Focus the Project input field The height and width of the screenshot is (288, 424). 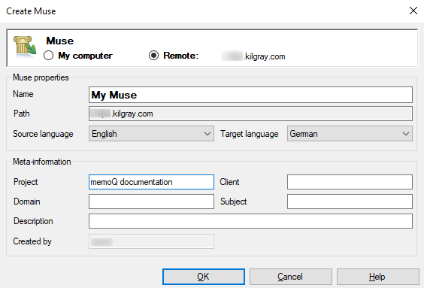(151, 182)
